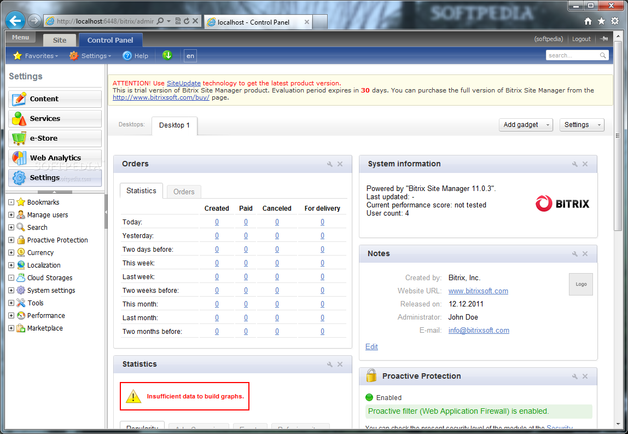Switch to the Control Panel tab
This screenshot has width=628, height=434.
click(110, 40)
